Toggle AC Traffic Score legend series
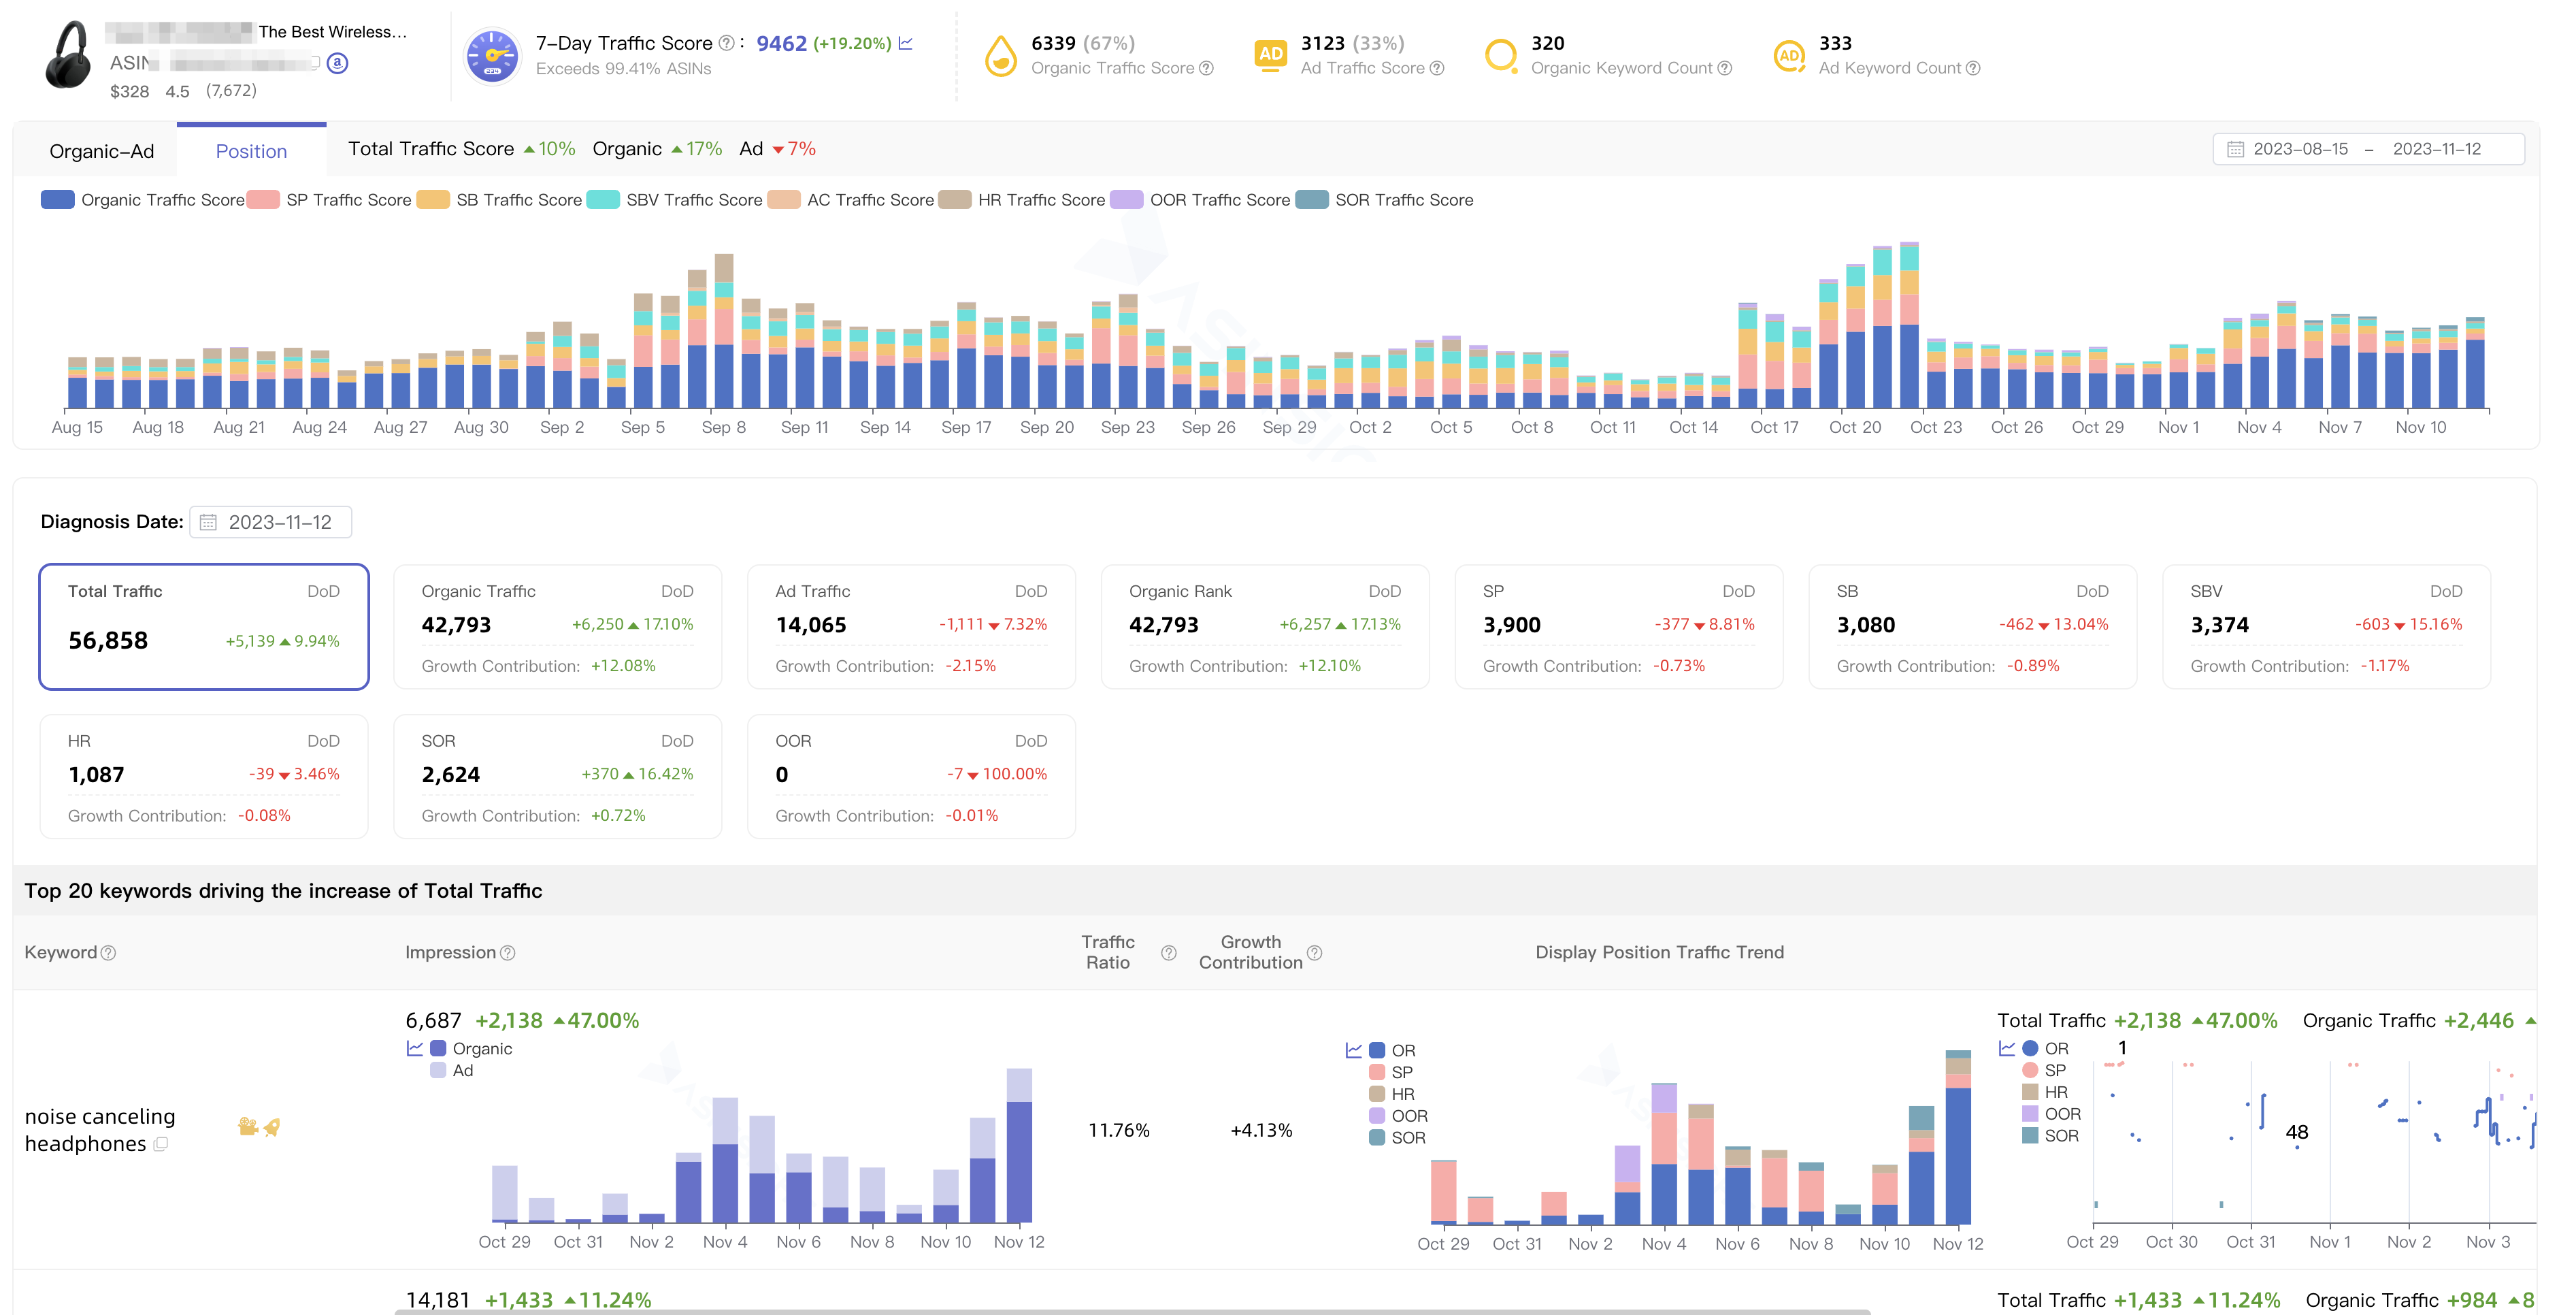Image resolution: width=2576 pixels, height=1315 pixels. click(852, 200)
